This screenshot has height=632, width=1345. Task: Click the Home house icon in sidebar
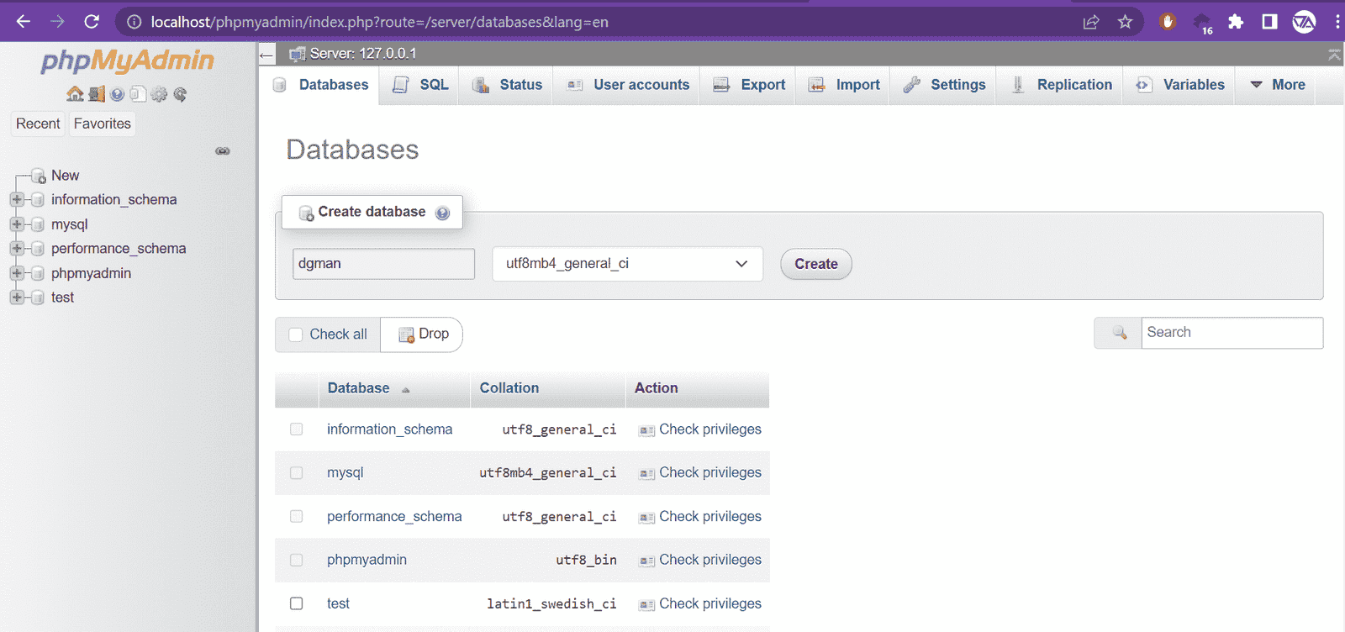75,94
